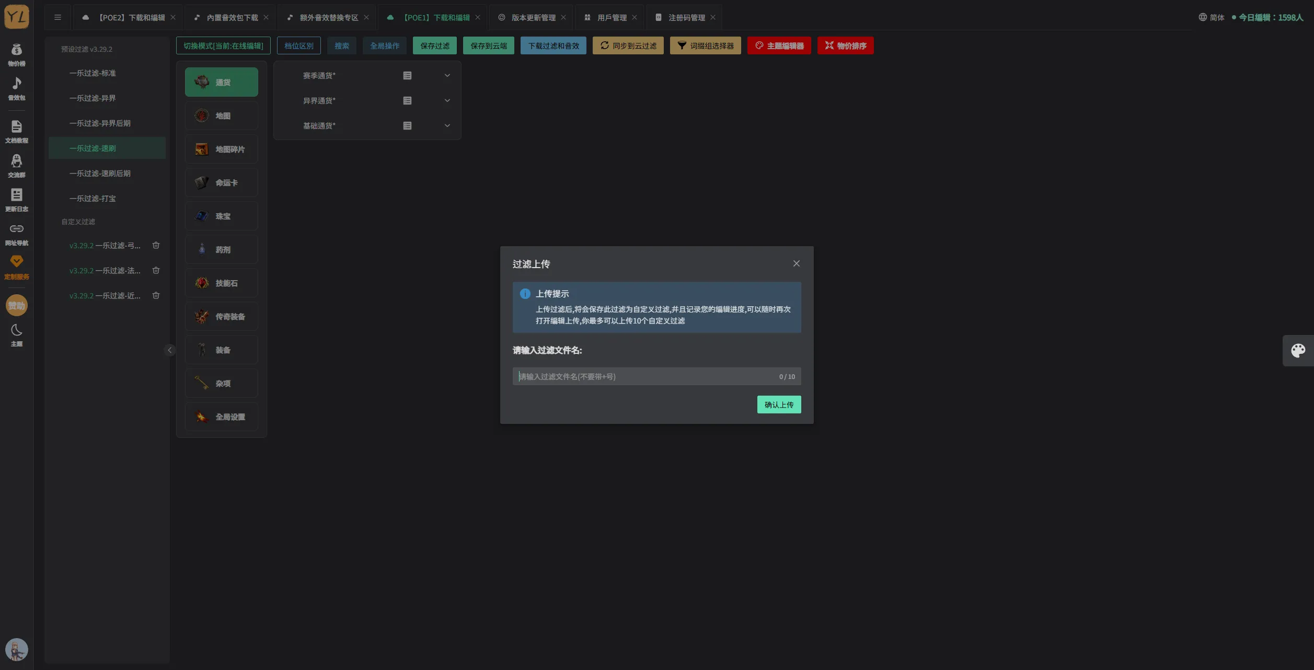The height and width of the screenshot is (670, 1314).
Task: Expand the 基础通货 chevron
Action: click(447, 125)
